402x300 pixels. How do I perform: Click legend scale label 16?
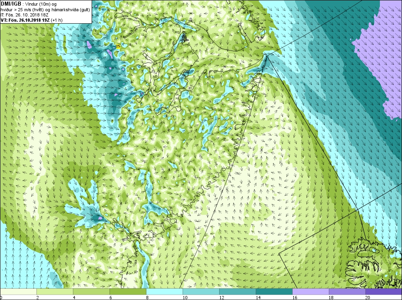295,298
